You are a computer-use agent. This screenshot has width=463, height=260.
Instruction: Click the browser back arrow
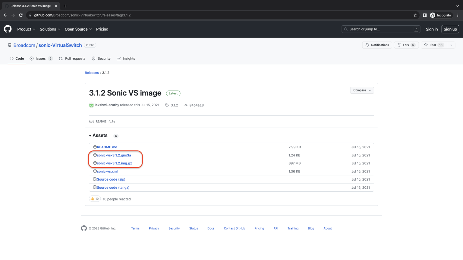[5, 15]
